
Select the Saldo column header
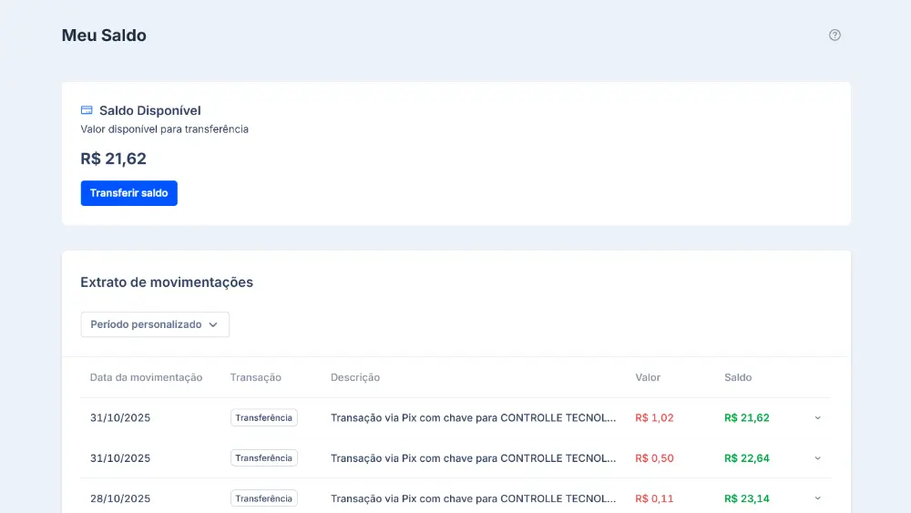click(738, 377)
